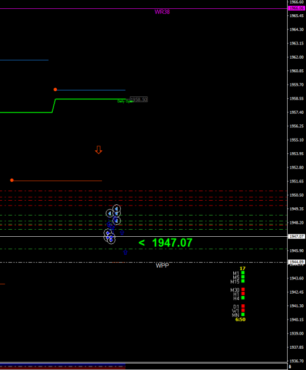Click the yellow 6:50 candle timer
The width and height of the screenshot is (306, 370).
tap(240, 320)
